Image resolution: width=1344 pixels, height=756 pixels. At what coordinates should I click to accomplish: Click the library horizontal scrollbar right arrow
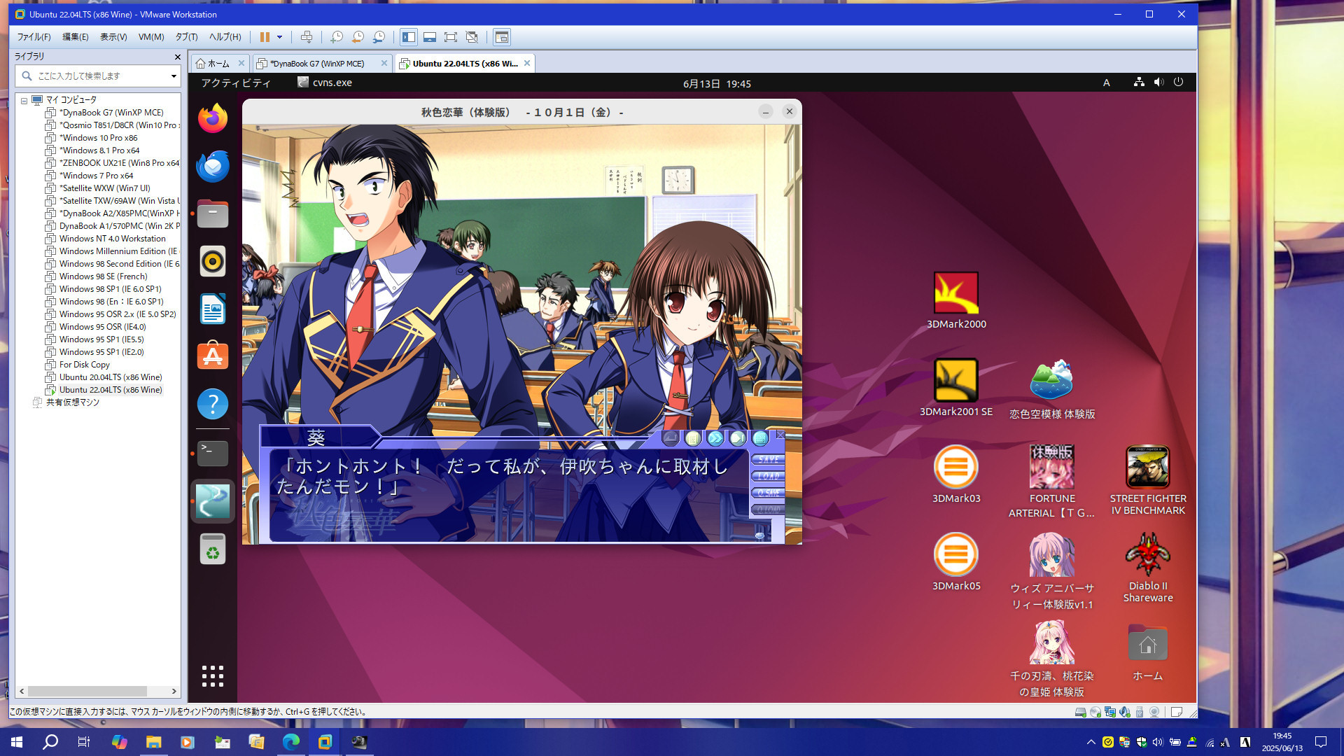[x=174, y=691]
